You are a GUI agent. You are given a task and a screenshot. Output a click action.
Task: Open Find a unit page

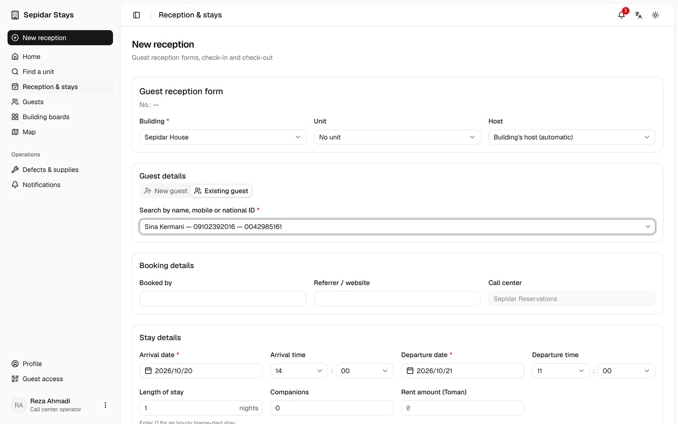pos(60,71)
